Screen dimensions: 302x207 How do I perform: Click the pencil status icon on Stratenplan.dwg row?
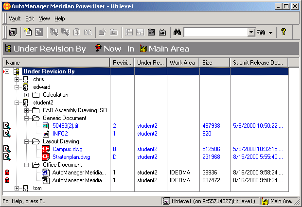coord(7,157)
